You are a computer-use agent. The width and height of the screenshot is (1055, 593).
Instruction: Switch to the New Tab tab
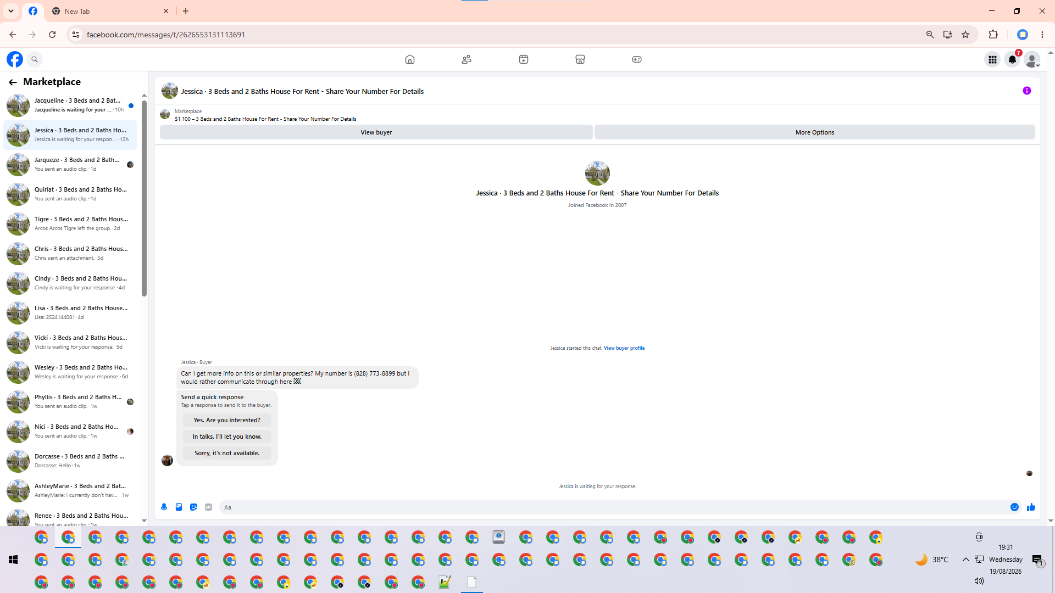point(110,11)
